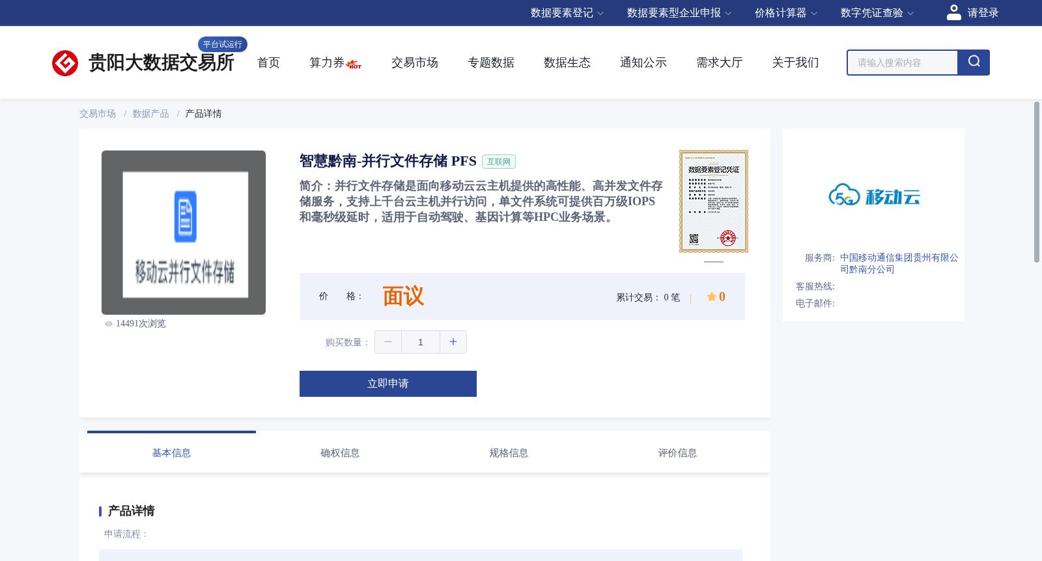Click the page vertical scrollbar

pyautogui.click(x=1037, y=182)
